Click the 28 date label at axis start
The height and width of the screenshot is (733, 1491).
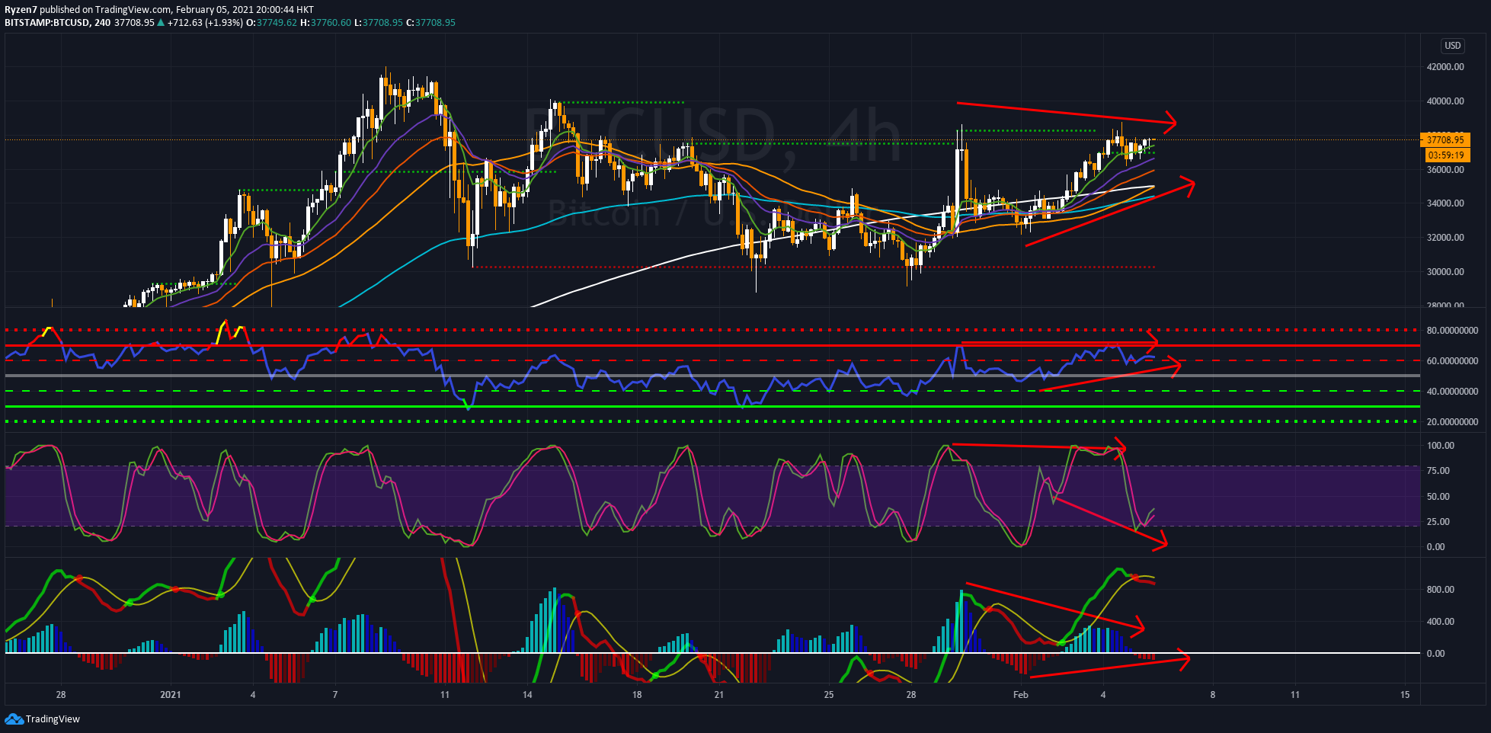(x=61, y=695)
